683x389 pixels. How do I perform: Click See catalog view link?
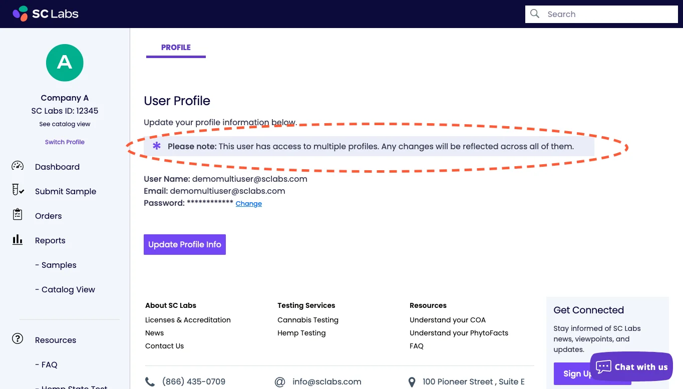click(65, 124)
